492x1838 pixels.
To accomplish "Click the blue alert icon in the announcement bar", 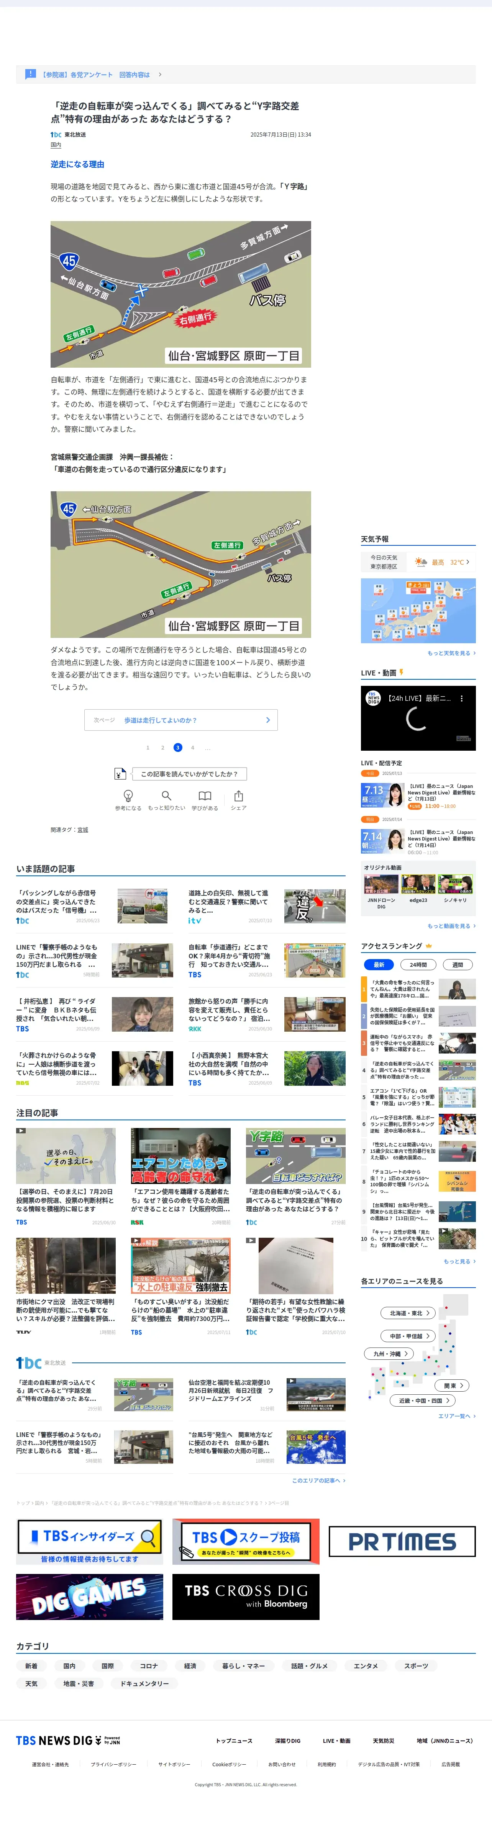I will pos(31,74).
